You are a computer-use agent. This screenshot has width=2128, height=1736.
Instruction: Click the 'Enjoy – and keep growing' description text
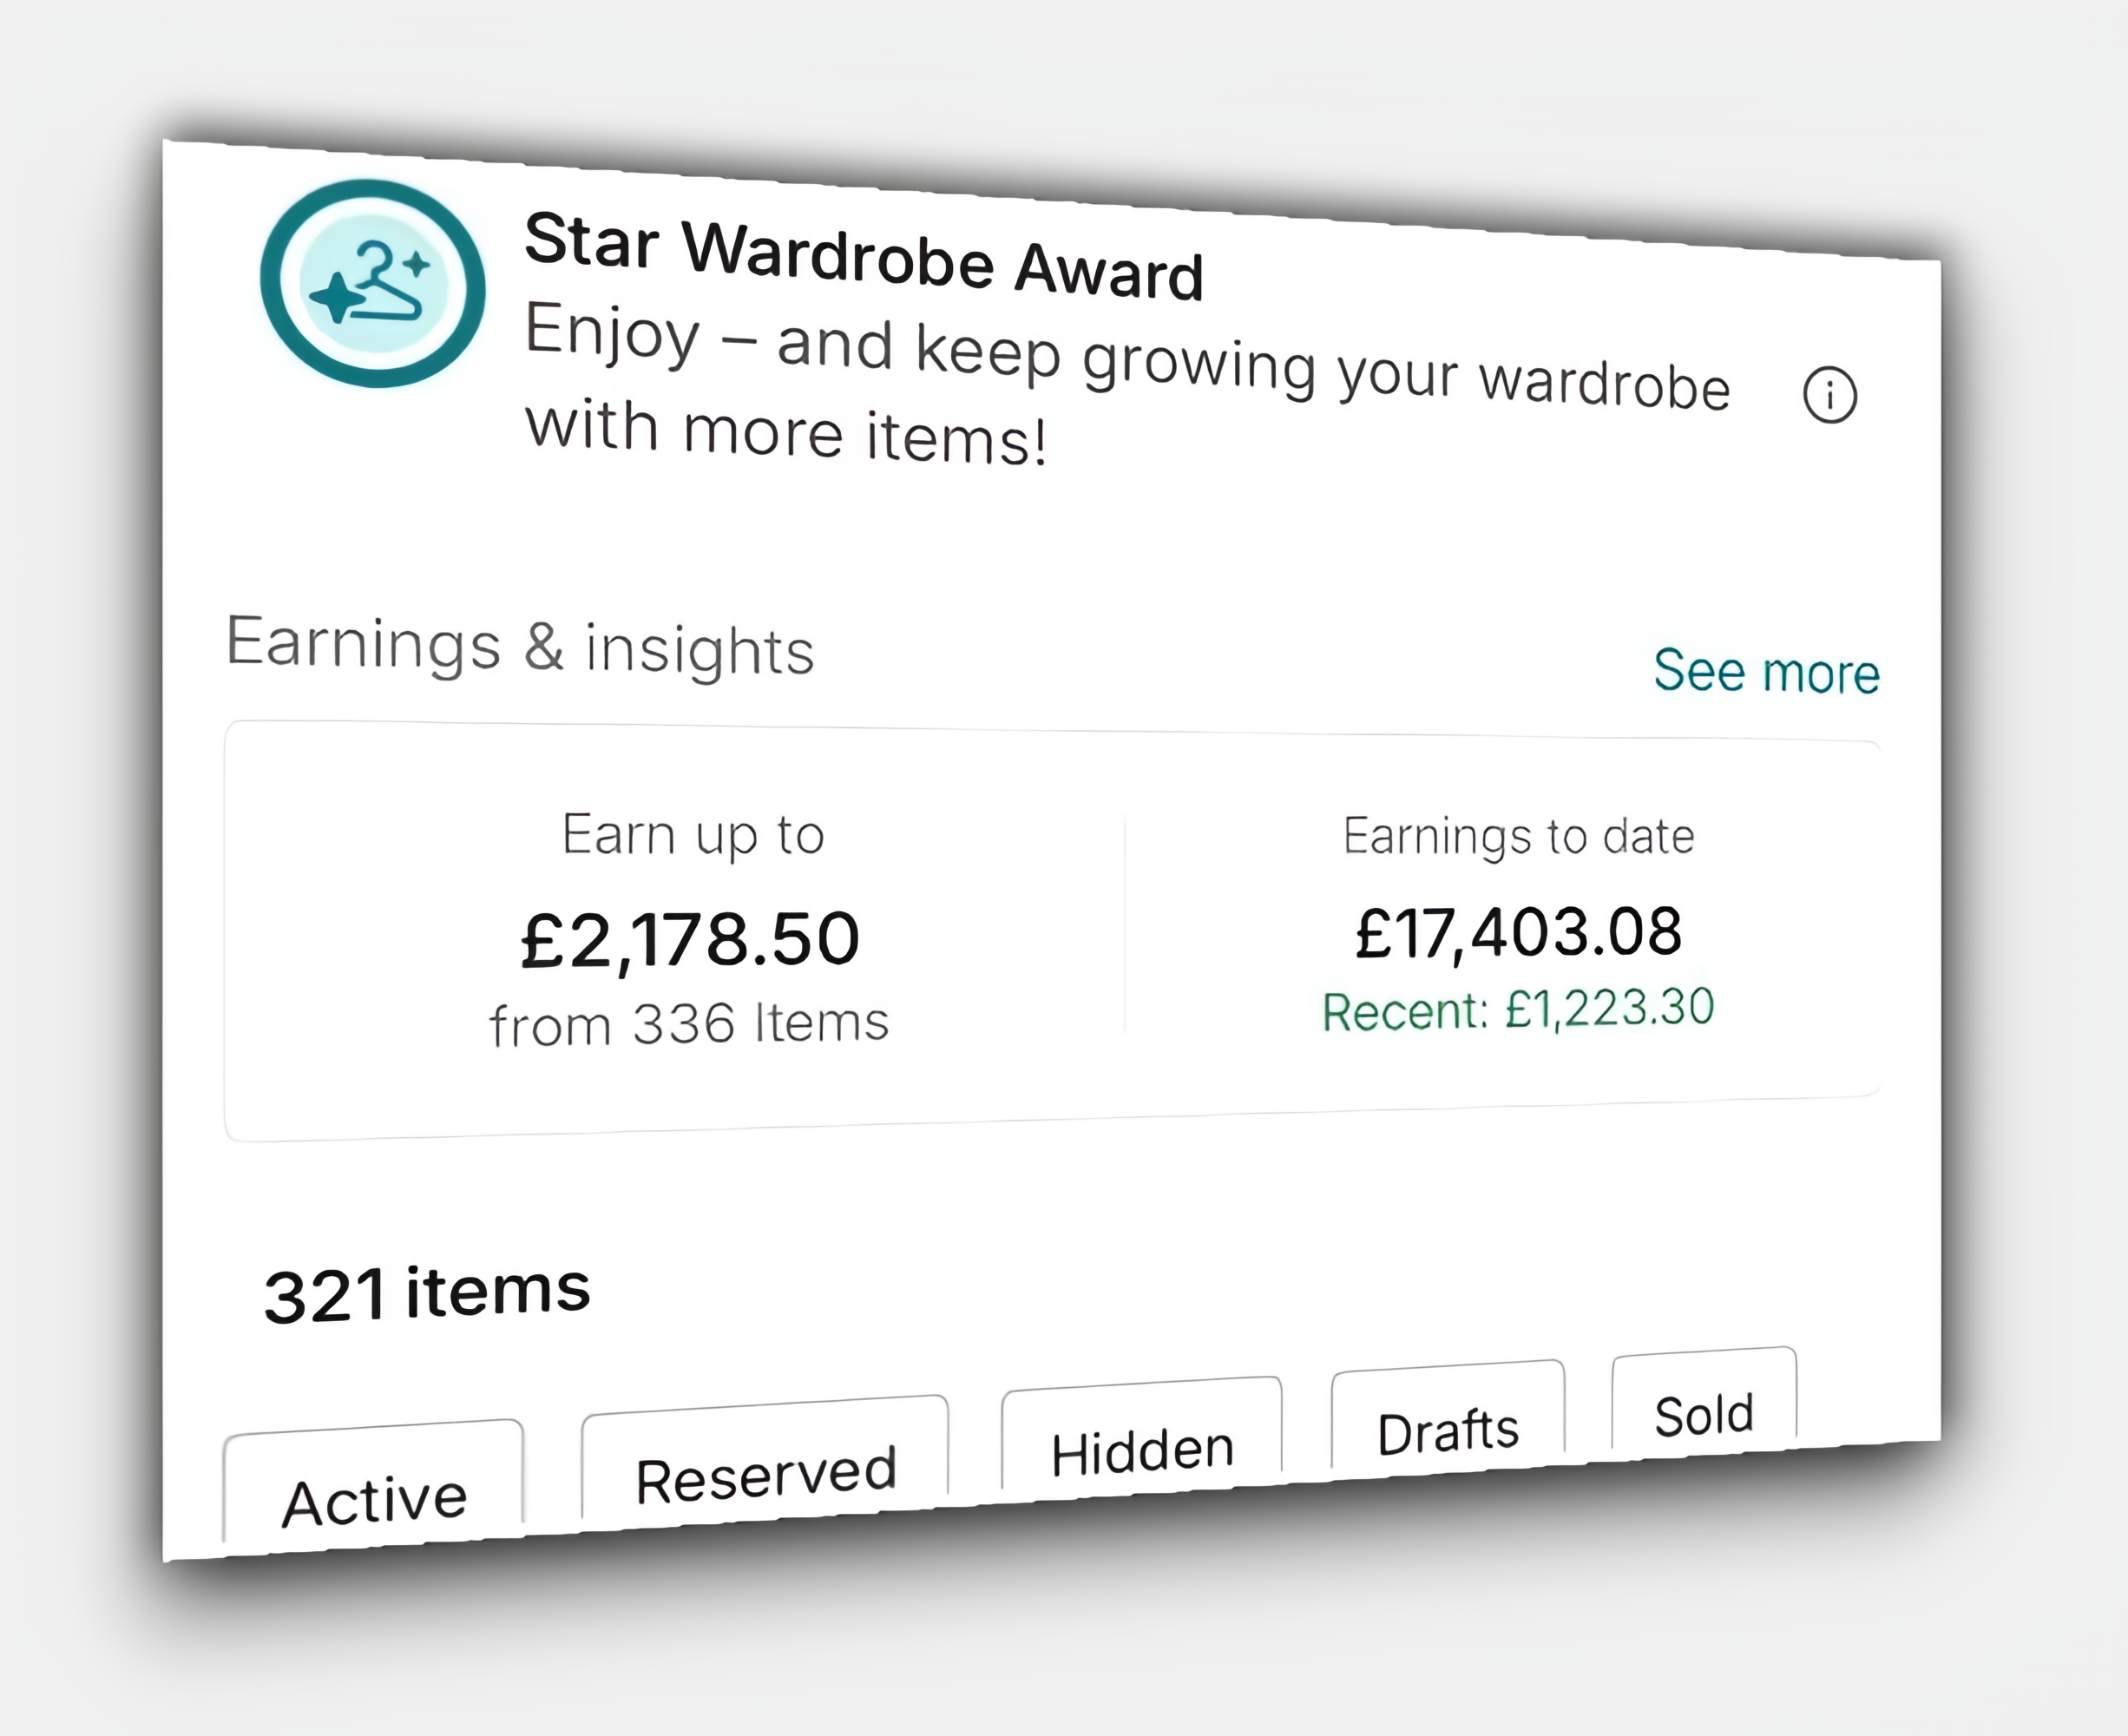[1126, 359]
